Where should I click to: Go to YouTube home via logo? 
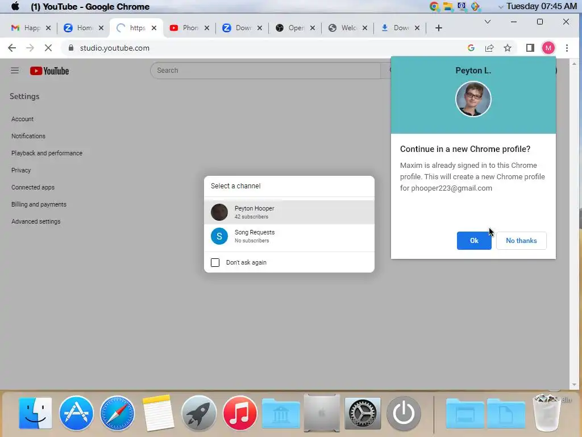49,71
